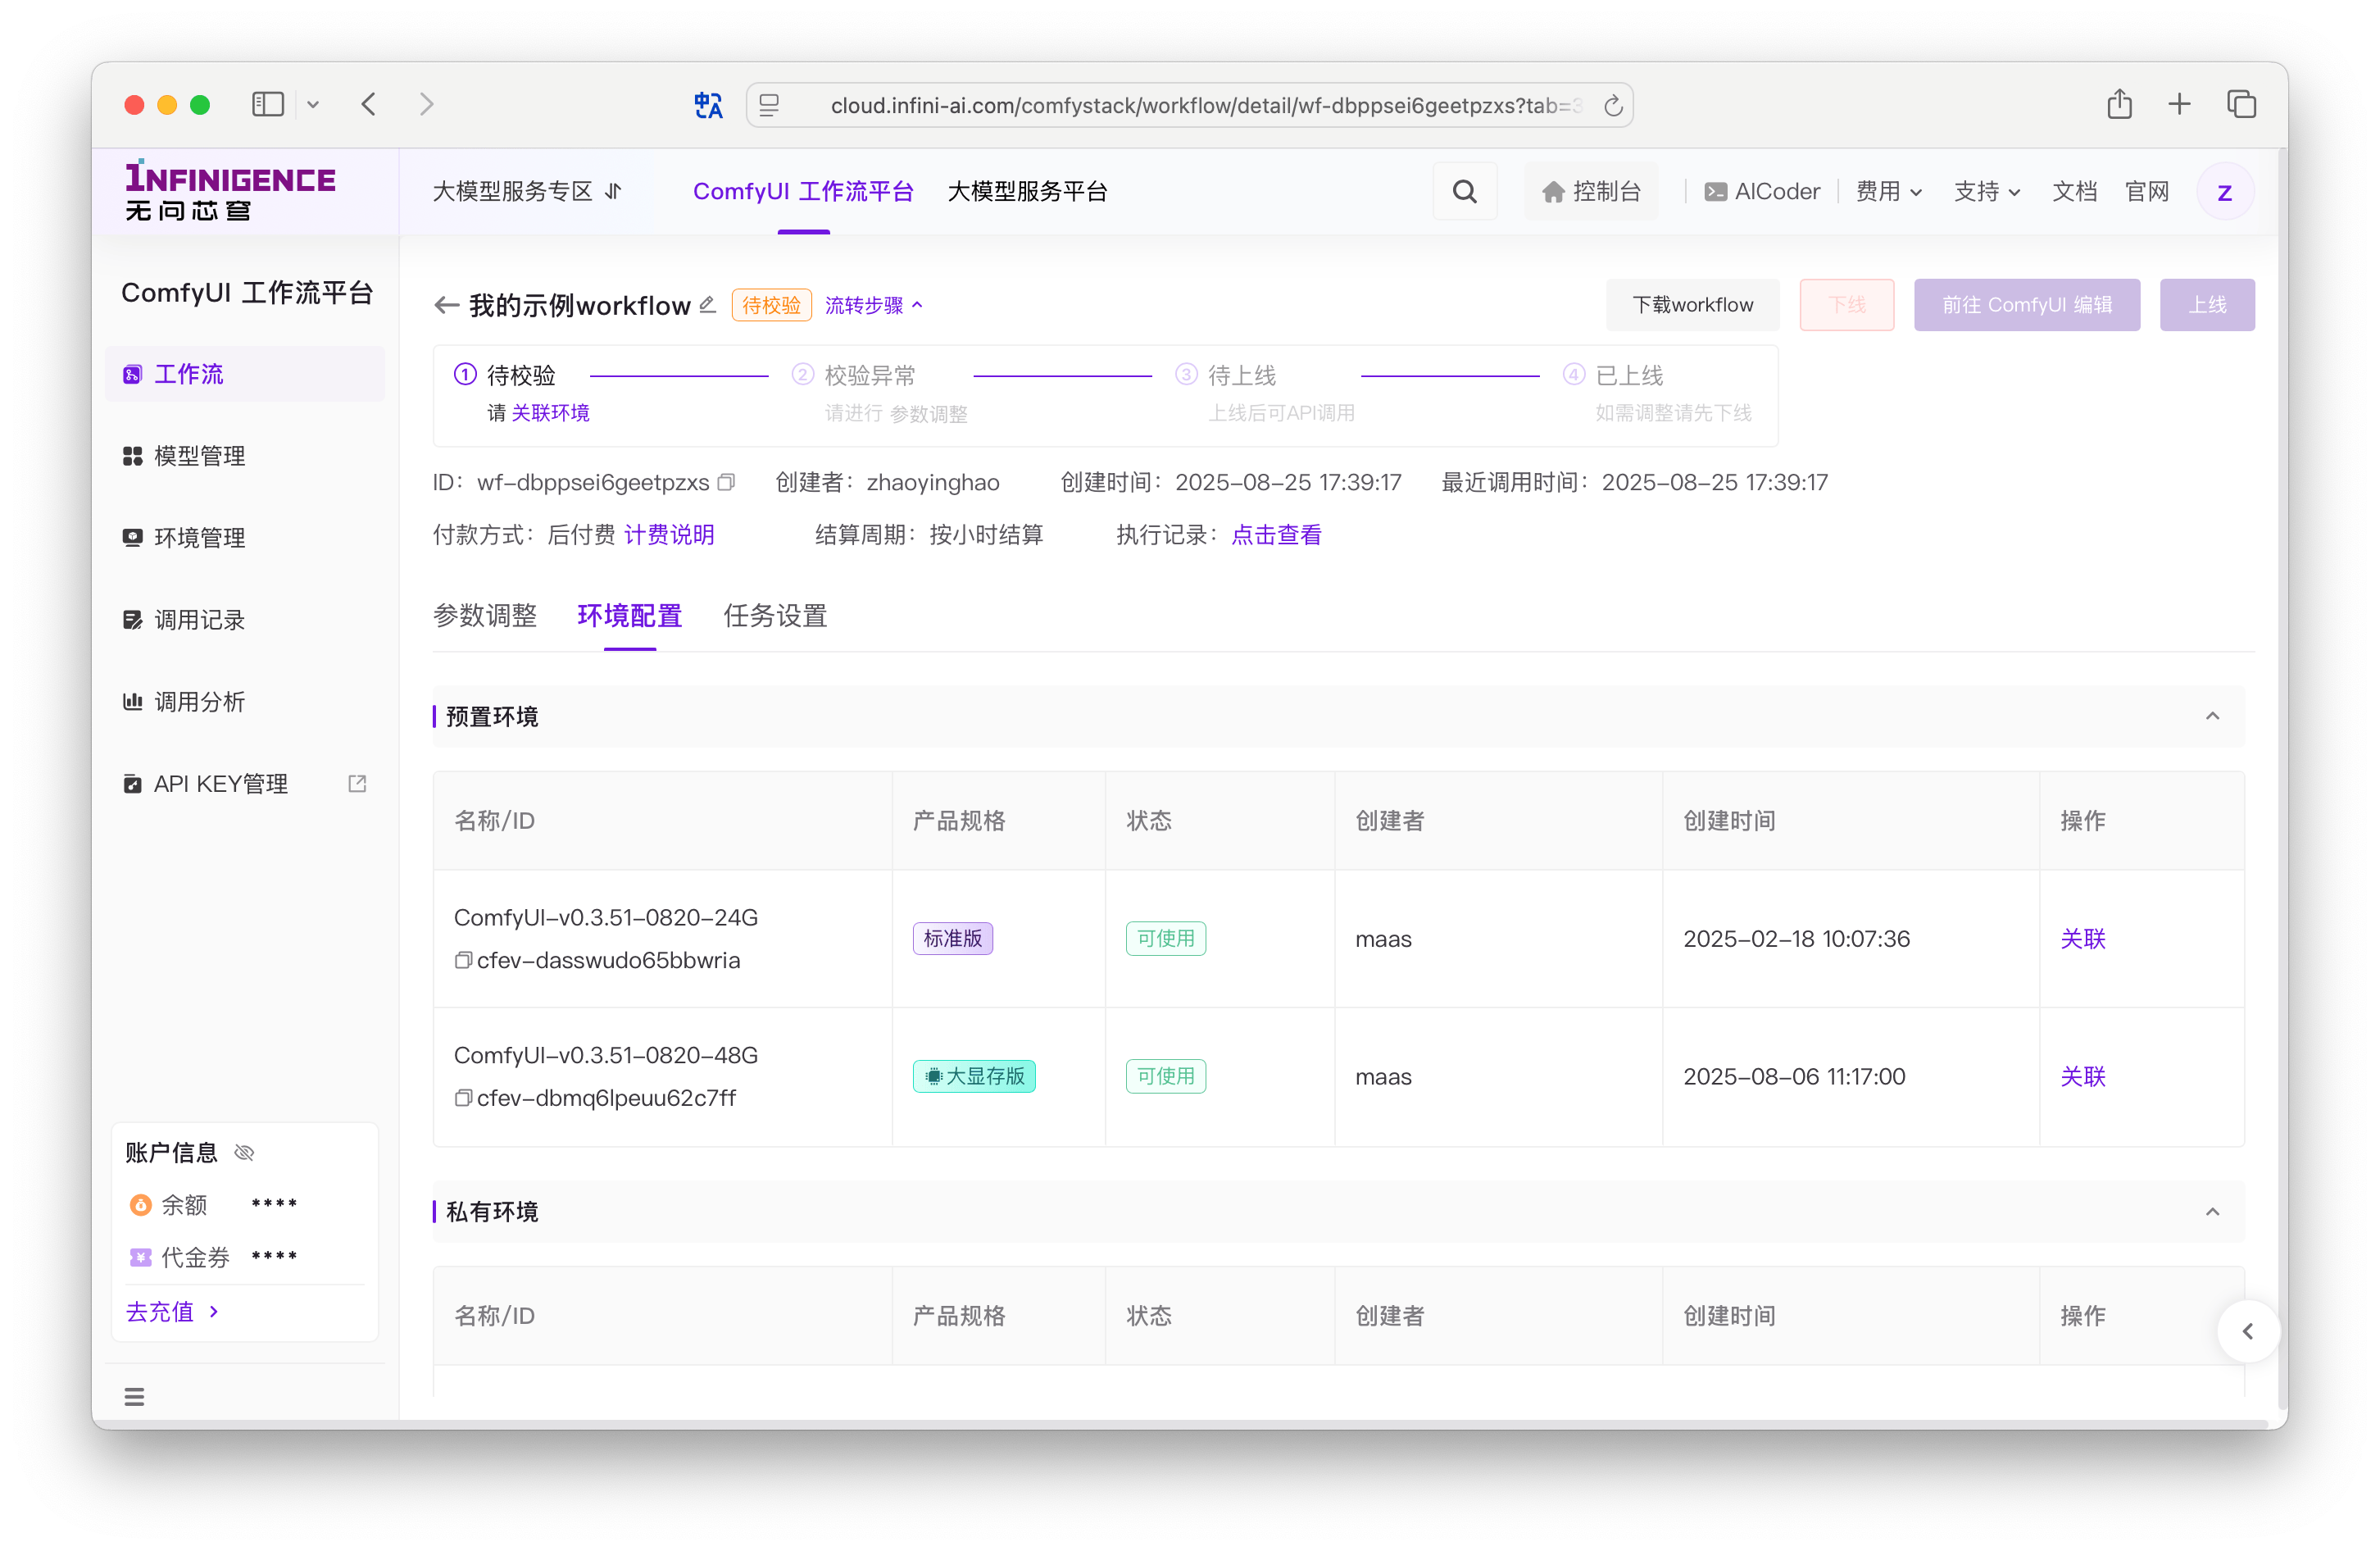The width and height of the screenshot is (2380, 1551).
Task: Click the 标准版 spec tag
Action: coord(952,939)
